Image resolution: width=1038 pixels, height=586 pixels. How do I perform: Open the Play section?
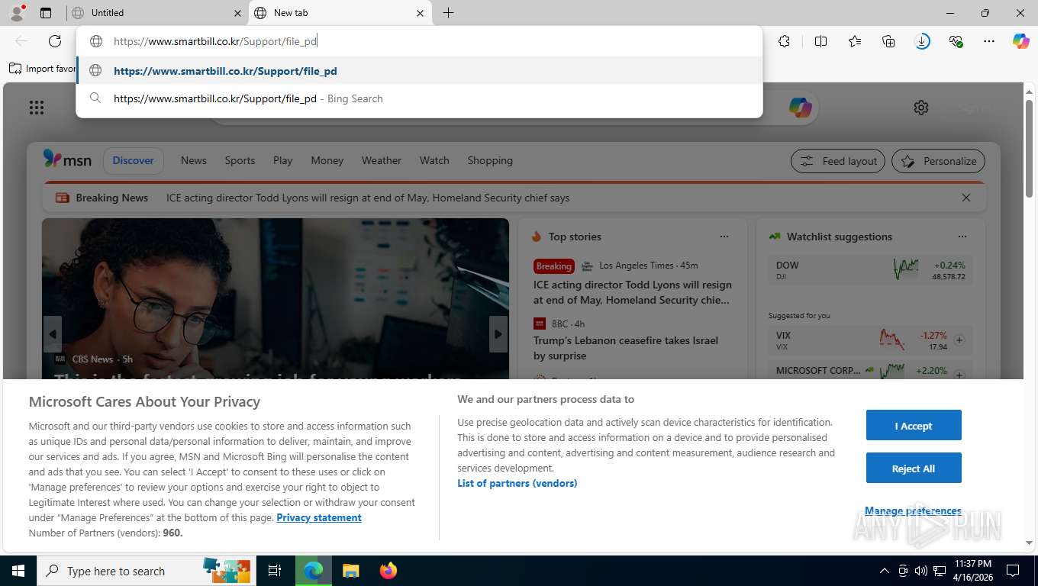(282, 160)
